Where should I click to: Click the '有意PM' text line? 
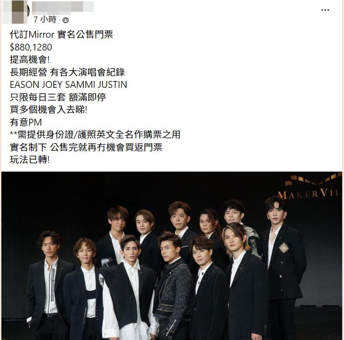coord(26,122)
